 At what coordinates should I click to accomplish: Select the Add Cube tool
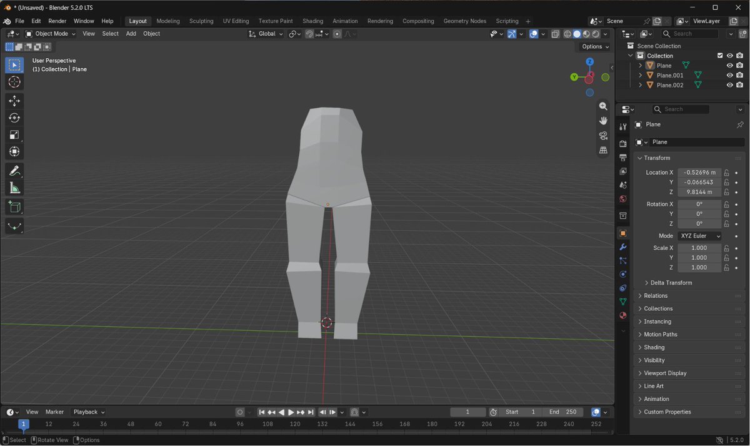click(x=14, y=207)
